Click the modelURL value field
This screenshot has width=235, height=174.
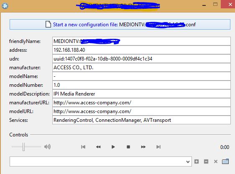(141, 111)
